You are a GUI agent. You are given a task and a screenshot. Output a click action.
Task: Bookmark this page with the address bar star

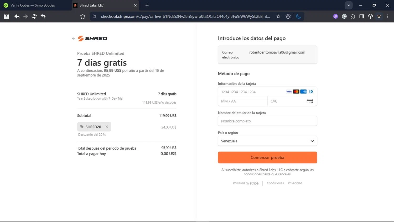(x=278, y=16)
